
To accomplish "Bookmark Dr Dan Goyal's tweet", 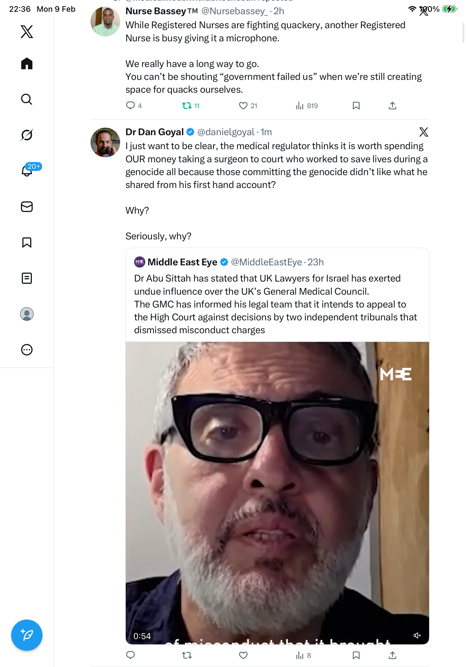I will (x=356, y=655).
